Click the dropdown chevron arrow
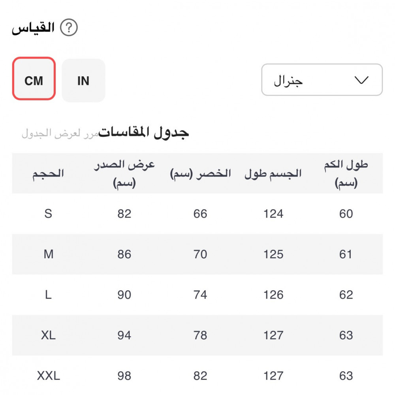This screenshot has height=395, width=395. point(361,80)
